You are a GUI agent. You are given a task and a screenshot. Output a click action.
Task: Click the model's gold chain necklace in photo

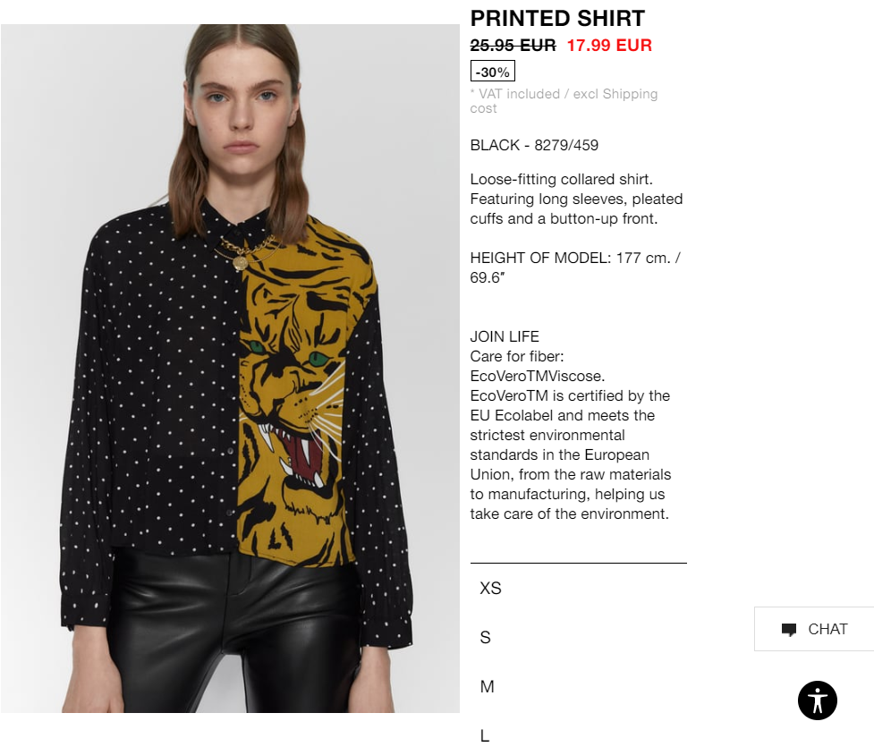245,254
